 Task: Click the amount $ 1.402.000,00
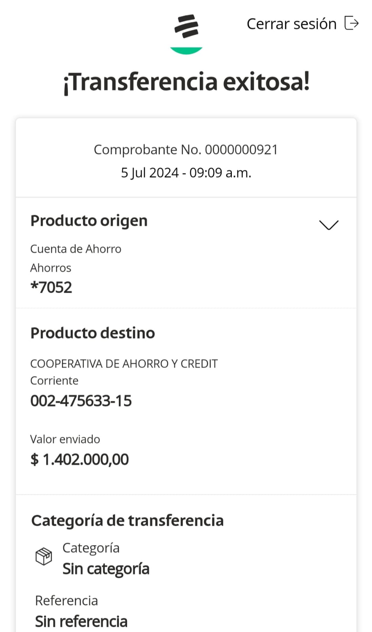tap(79, 459)
